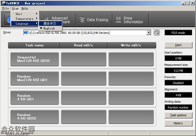Click the C: drive icon in the drive list
The width and height of the screenshot is (196, 136).
(x=26, y=33)
